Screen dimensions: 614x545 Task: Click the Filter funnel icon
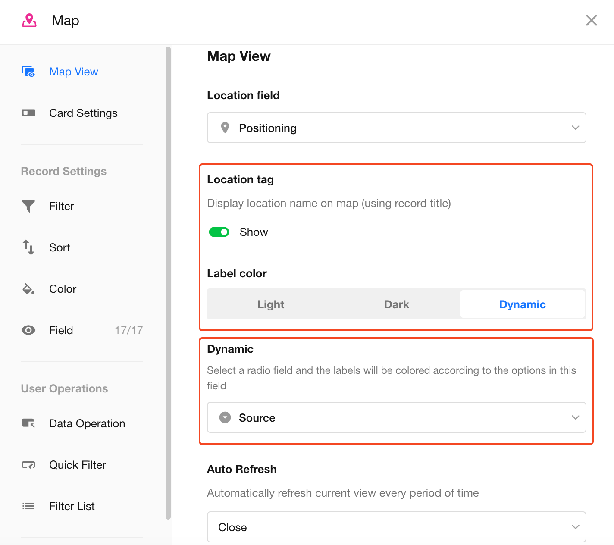click(x=28, y=206)
